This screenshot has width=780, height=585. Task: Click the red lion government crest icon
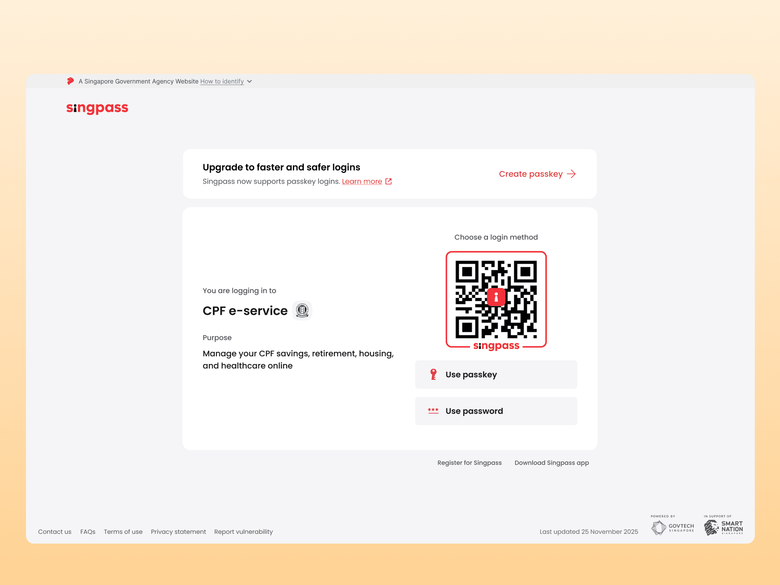click(70, 81)
